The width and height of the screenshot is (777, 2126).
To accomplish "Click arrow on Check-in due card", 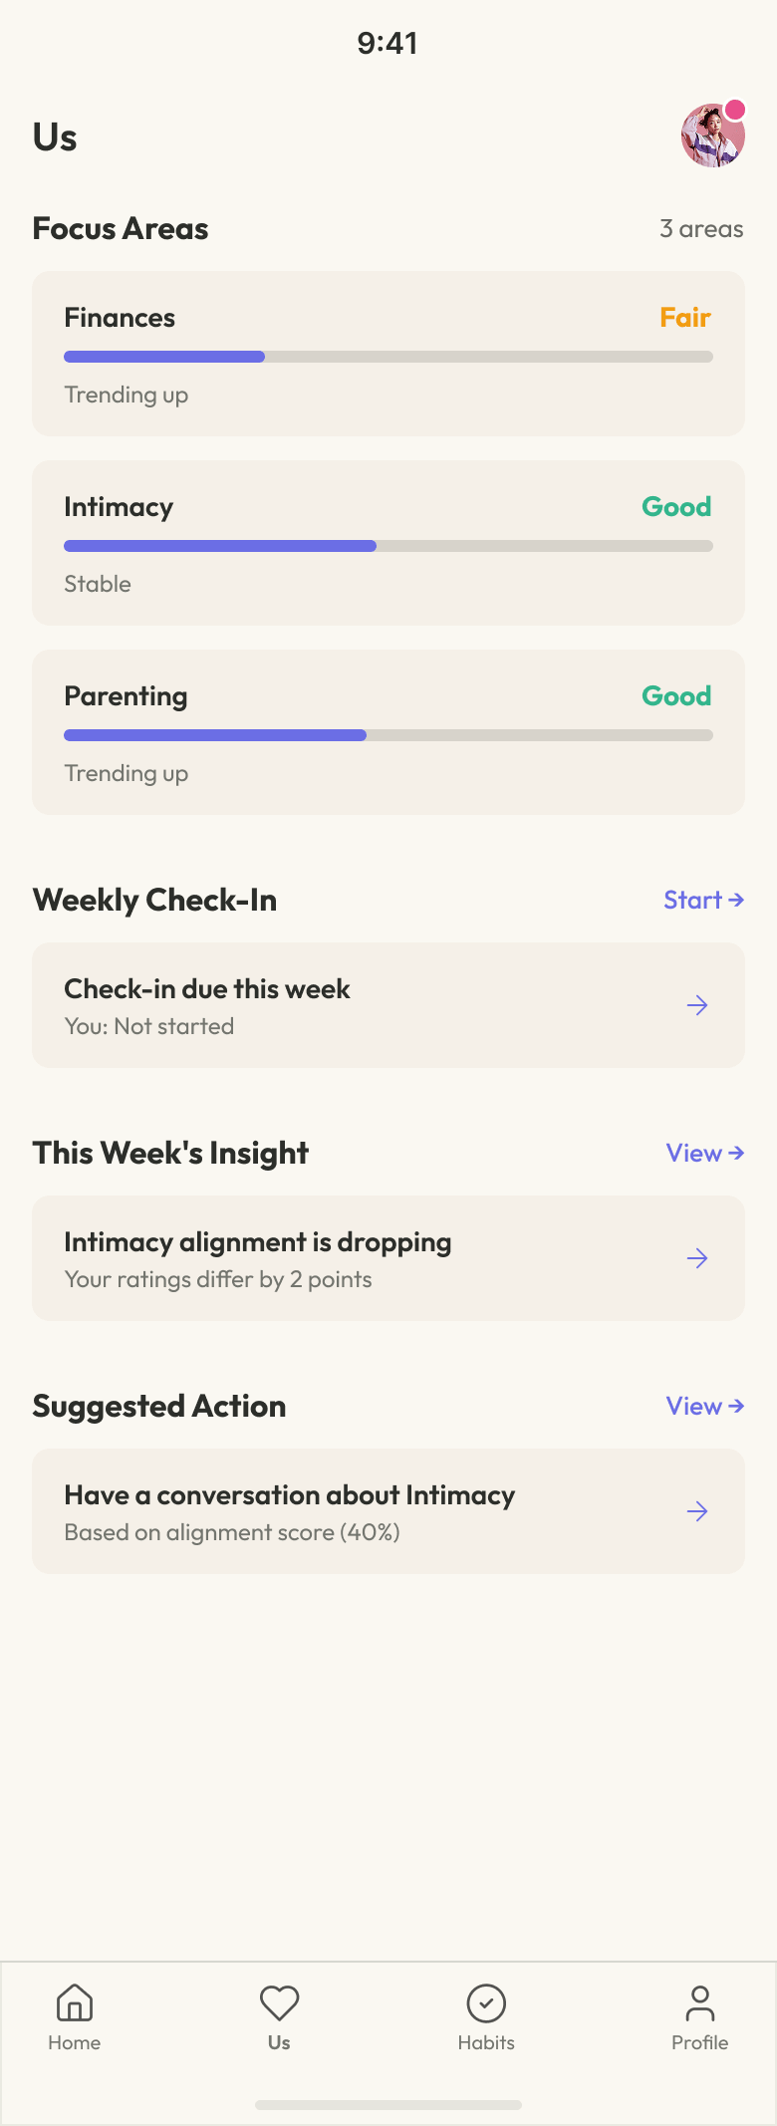I will (x=697, y=1005).
